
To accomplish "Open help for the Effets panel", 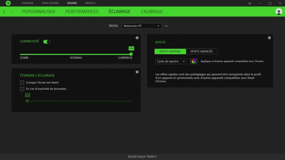I will [x=269, y=38].
